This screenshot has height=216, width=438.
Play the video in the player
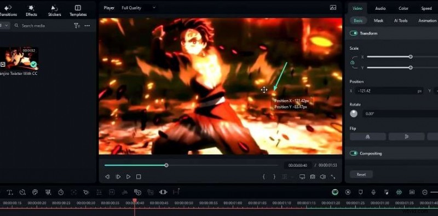pos(128,177)
